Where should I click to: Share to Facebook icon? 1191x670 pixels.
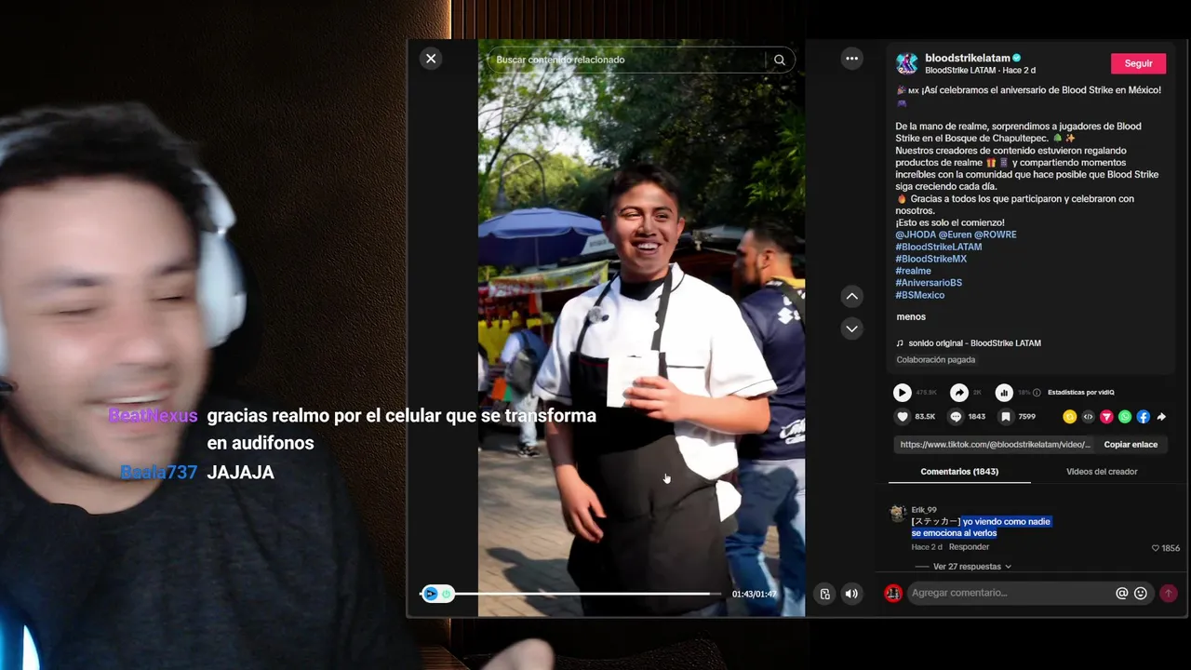pyautogui.click(x=1144, y=417)
